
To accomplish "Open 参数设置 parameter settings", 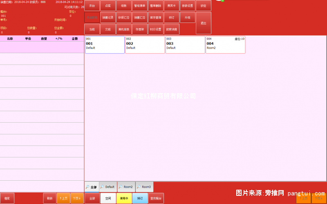I will pyautogui.click(x=187, y=6).
